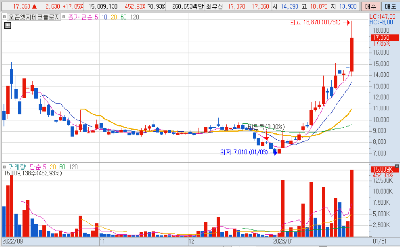Click the 최우선 best quote label
400x247 pixels.
pyautogui.click(x=214, y=6)
